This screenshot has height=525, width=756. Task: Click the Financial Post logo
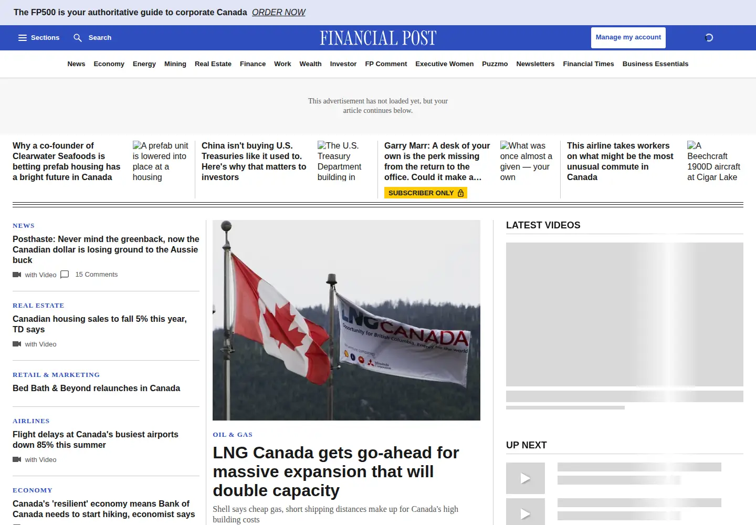click(x=378, y=38)
